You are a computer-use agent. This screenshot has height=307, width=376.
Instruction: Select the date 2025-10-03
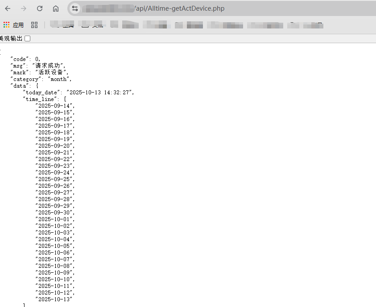[54, 233]
